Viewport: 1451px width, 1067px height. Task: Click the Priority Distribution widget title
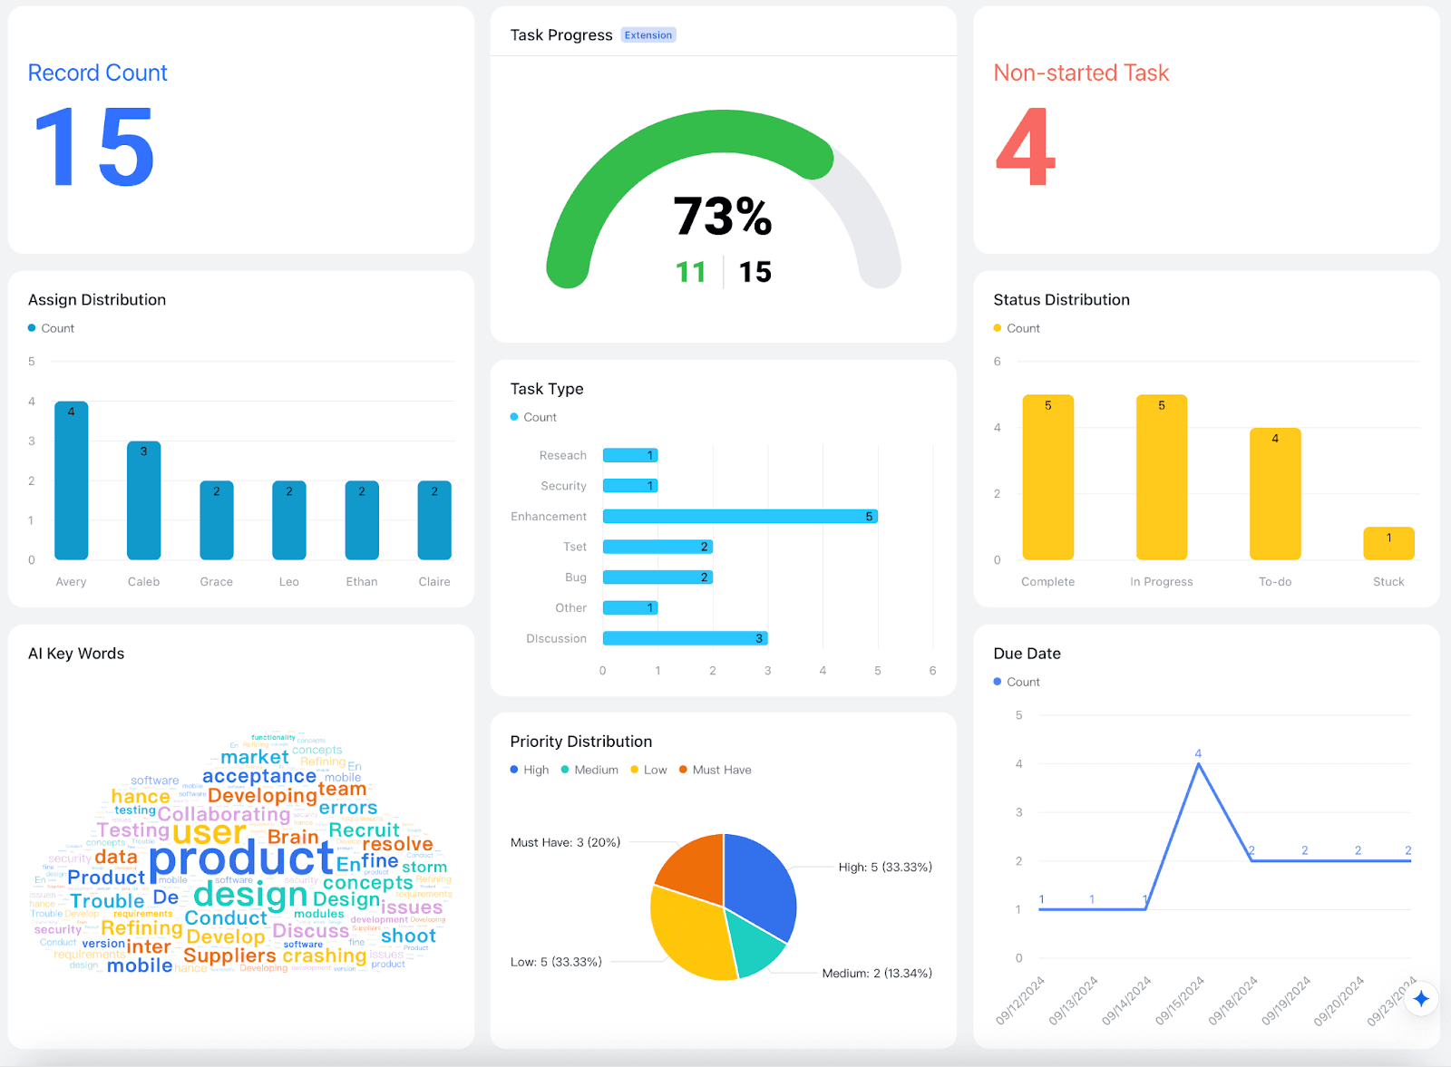point(581,742)
